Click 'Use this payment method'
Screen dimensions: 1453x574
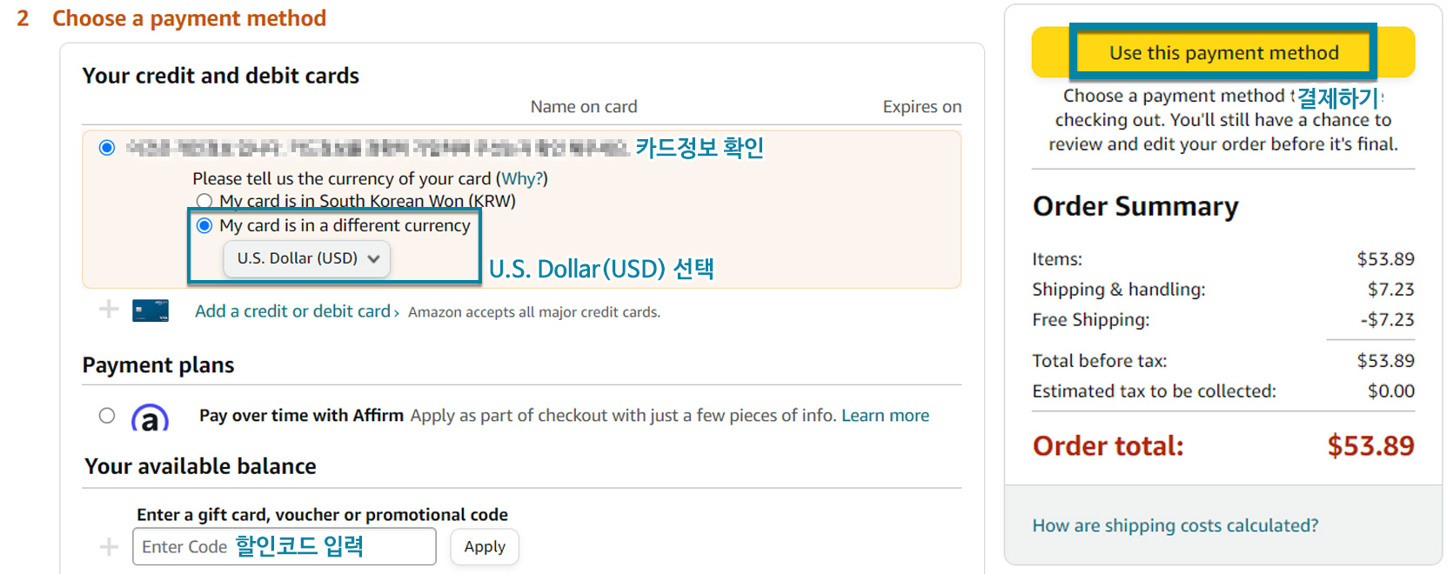click(x=1222, y=52)
